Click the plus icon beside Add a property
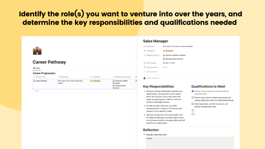Viewport: 265px width, 149px height. coord(144,72)
